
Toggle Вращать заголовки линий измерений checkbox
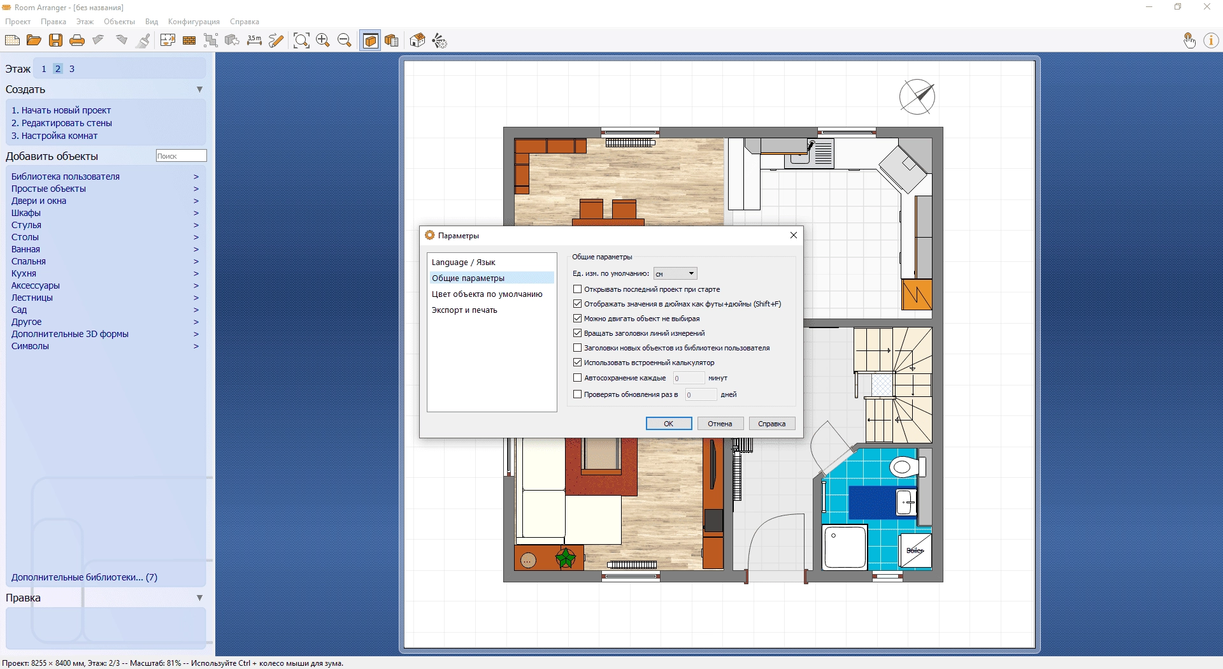(578, 333)
